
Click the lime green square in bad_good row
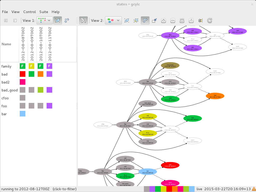[x=40, y=90]
